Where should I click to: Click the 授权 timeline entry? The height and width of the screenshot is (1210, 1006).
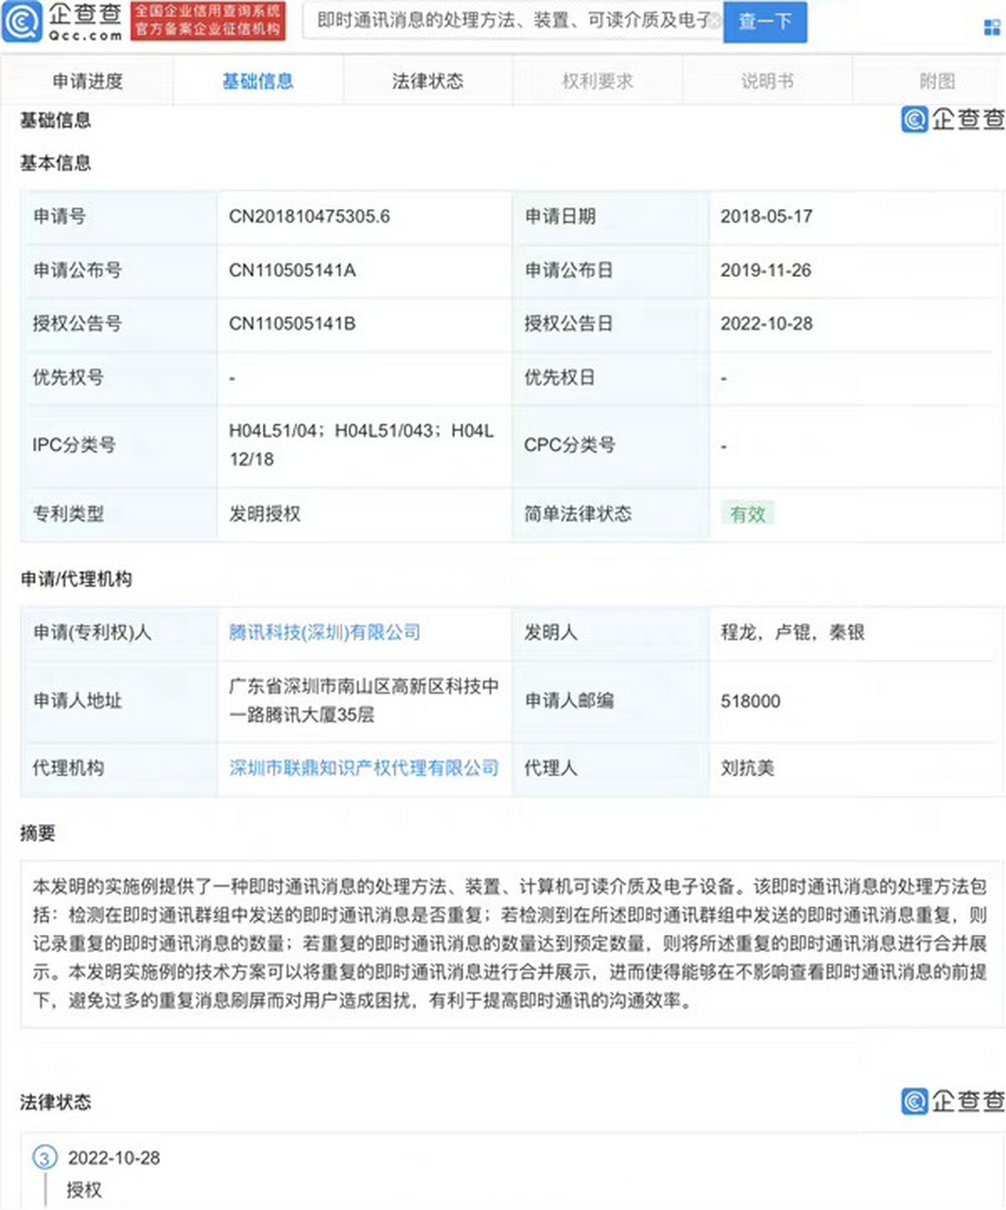coord(84,1191)
